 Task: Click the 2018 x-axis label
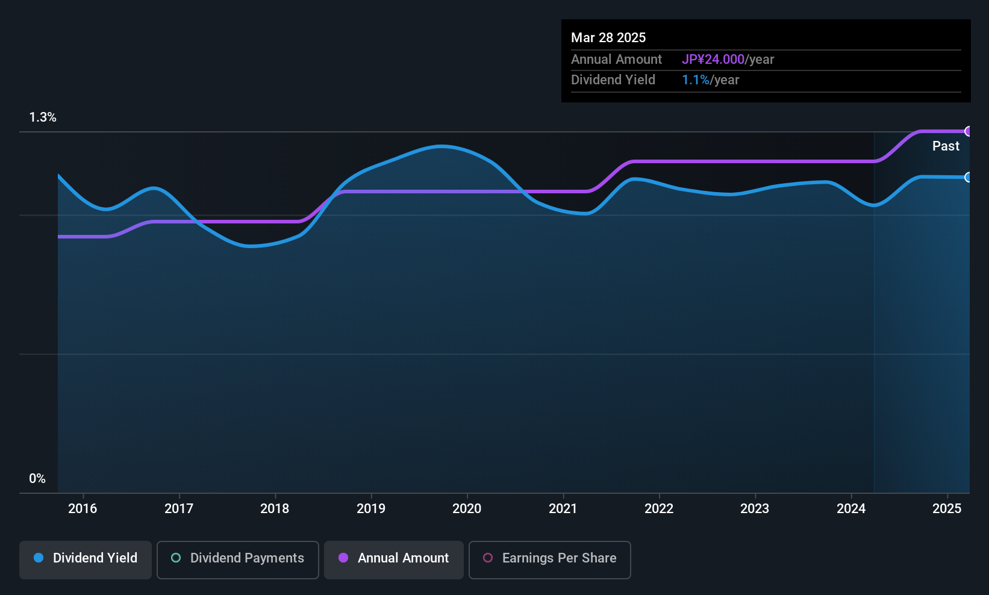[275, 508]
